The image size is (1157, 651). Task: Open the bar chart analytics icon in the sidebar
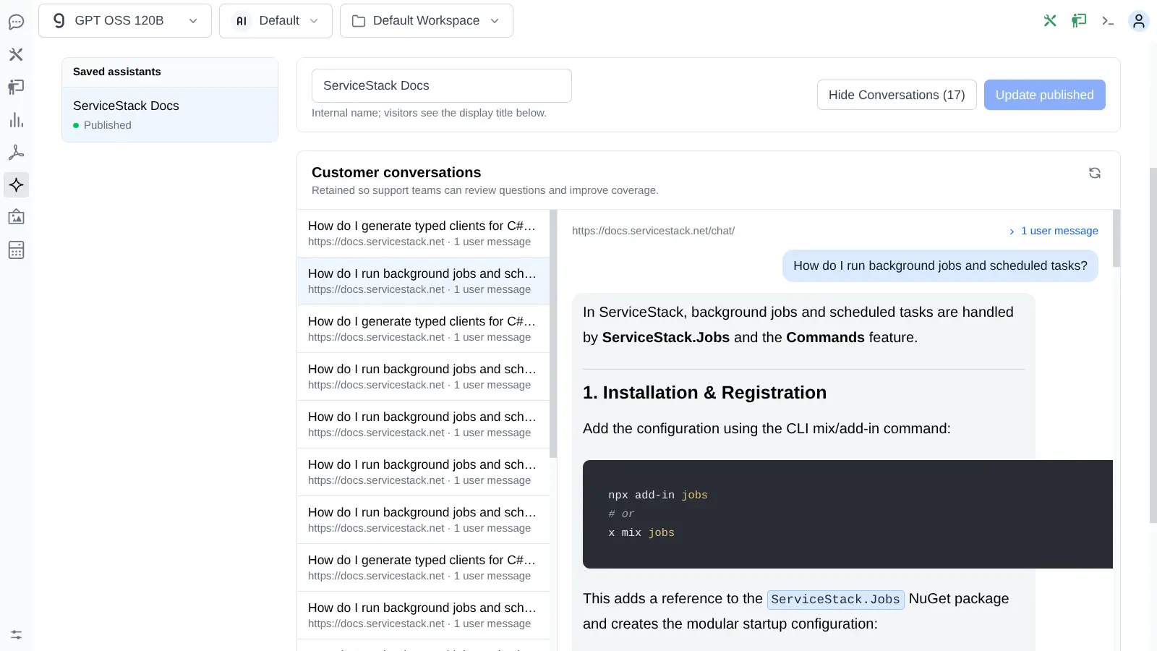16,120
